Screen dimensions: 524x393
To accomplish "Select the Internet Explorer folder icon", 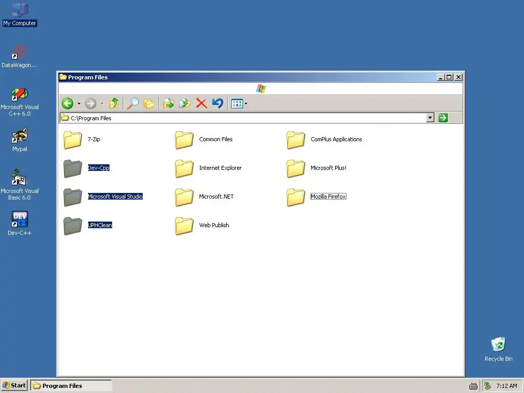I will click(184, 168).
